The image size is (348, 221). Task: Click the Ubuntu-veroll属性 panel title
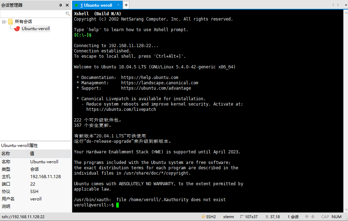(19, 145)
